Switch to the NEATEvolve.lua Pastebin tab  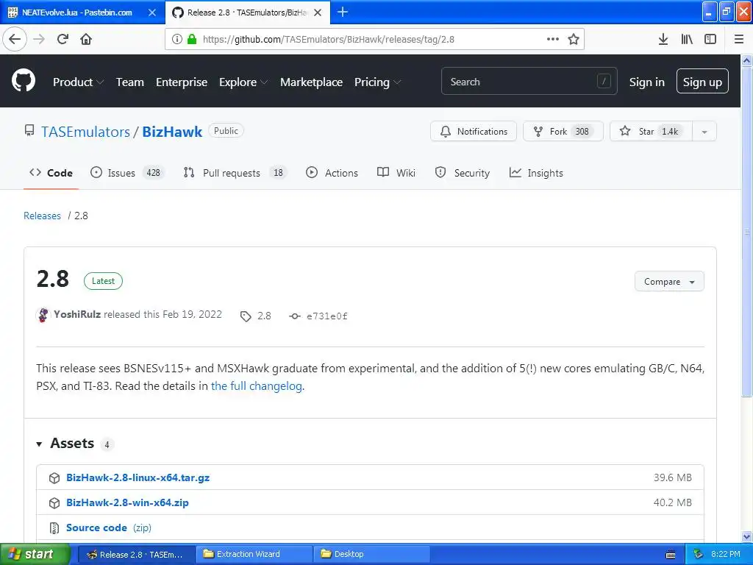tap(76, 13)
